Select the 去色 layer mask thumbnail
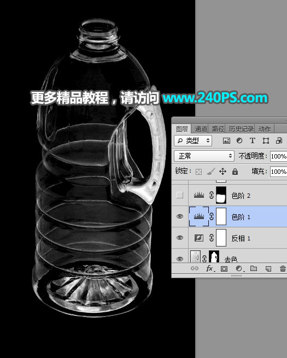287x358 pixels. (x=214, y=257)
